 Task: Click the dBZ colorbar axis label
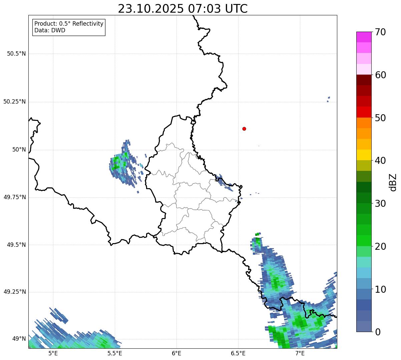pos(393,182)
